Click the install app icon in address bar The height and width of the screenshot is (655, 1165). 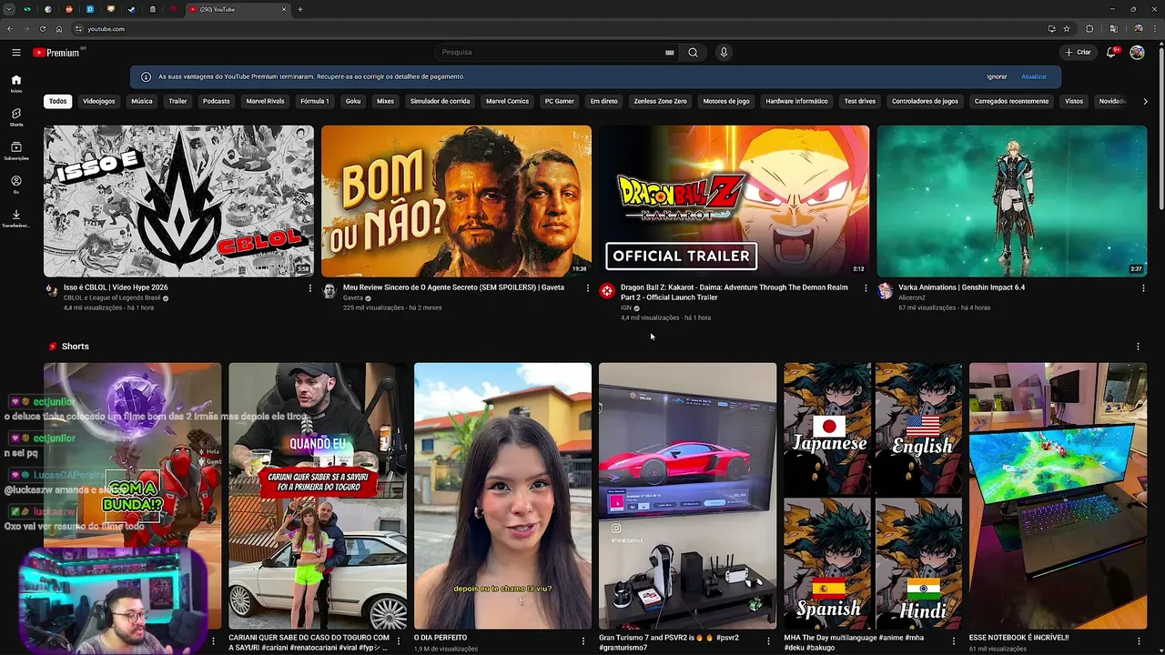pos(1051,29)
